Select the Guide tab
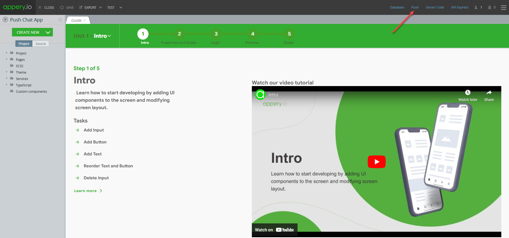The width and height of the screenshot is (509, 238). point(76,20)
